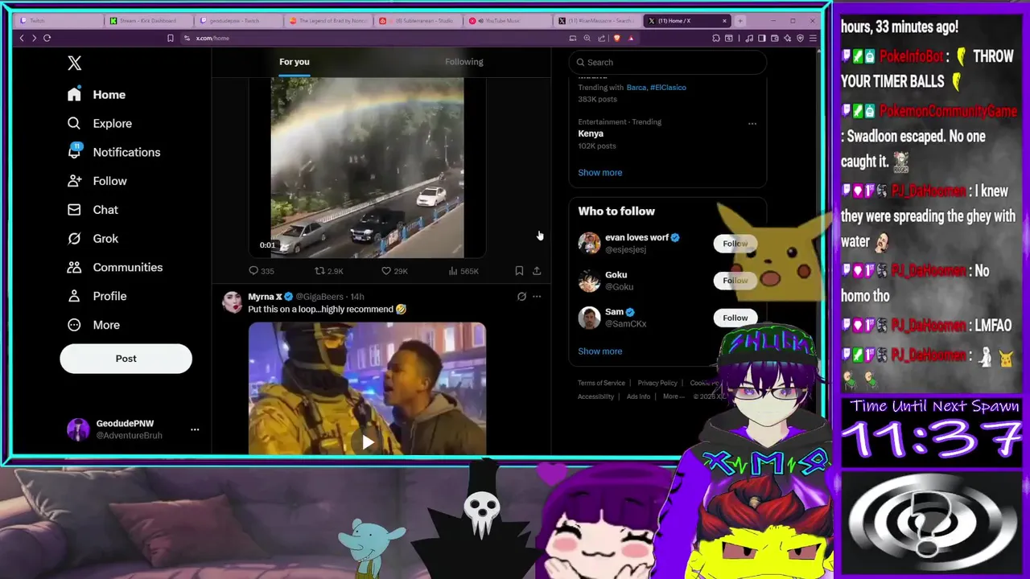The width and height of the screenshot is (1030, 579).
Task: Click the Post button
Action: [x=126, y=359]
